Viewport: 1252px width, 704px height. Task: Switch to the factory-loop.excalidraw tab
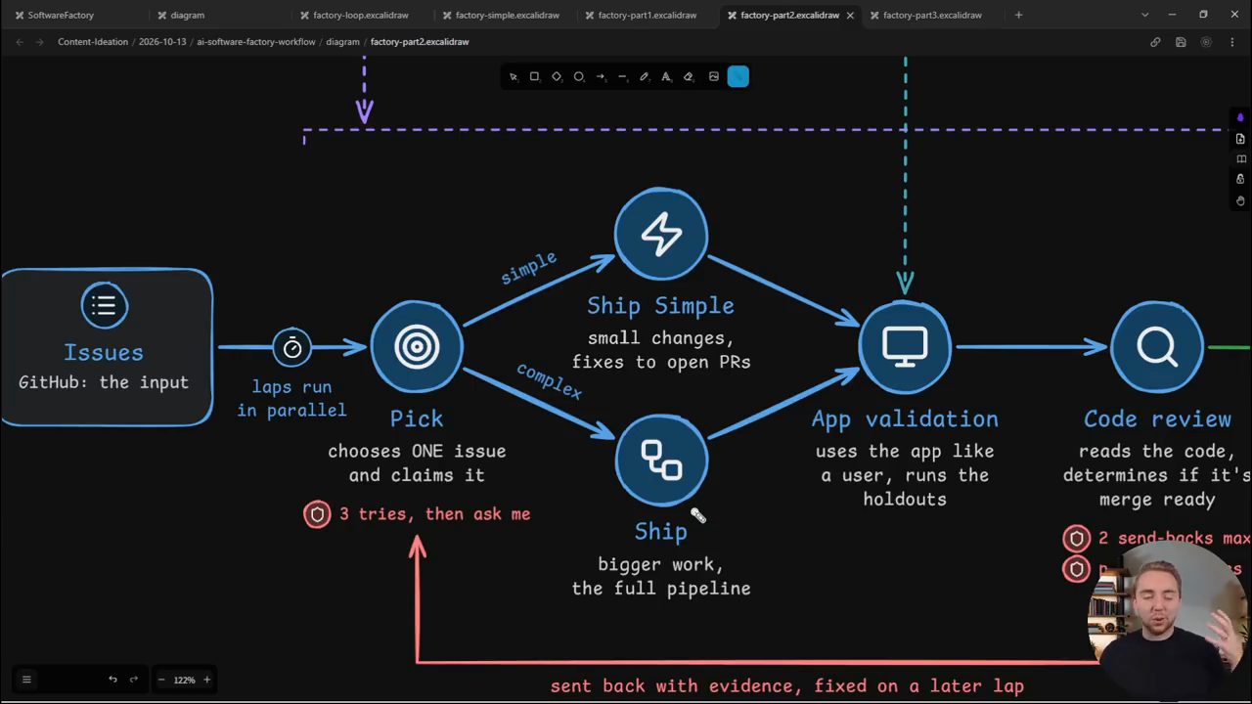(x=361, y=15)
